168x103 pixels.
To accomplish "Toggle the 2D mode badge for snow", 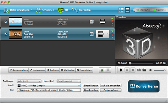I will [92, 34].
